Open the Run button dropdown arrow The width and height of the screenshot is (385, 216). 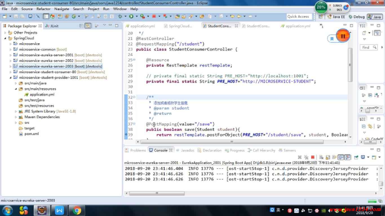tap(136, 16)
